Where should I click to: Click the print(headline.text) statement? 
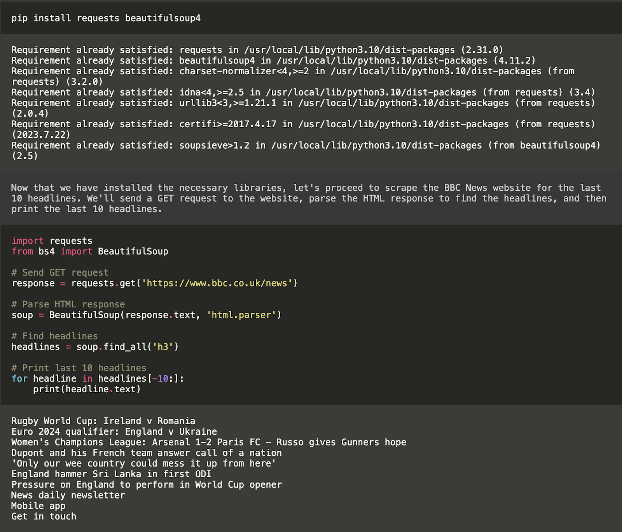(87, 389)
